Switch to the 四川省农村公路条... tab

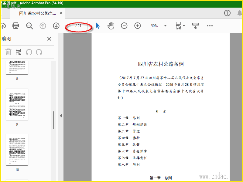(37, 13)
